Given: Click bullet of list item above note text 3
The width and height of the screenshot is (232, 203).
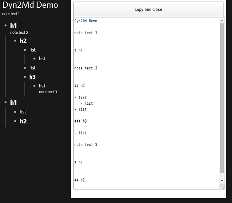Looking at the screenshot, I should click(34, 86).
